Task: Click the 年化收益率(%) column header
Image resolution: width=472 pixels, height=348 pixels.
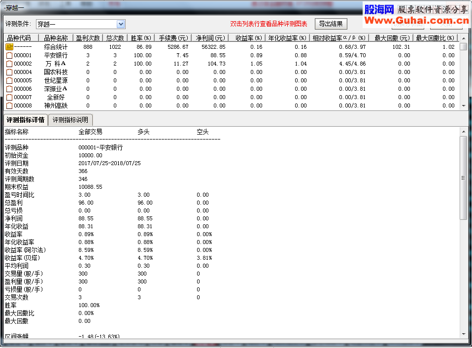Action: (x=287, y=38)
